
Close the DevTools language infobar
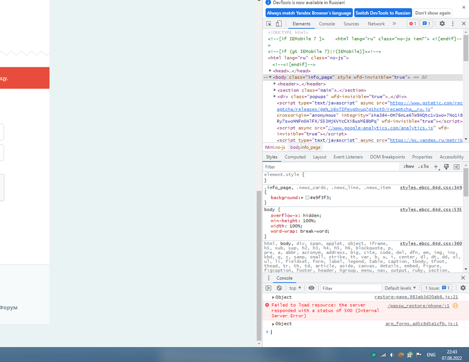[x=464, y=8]
